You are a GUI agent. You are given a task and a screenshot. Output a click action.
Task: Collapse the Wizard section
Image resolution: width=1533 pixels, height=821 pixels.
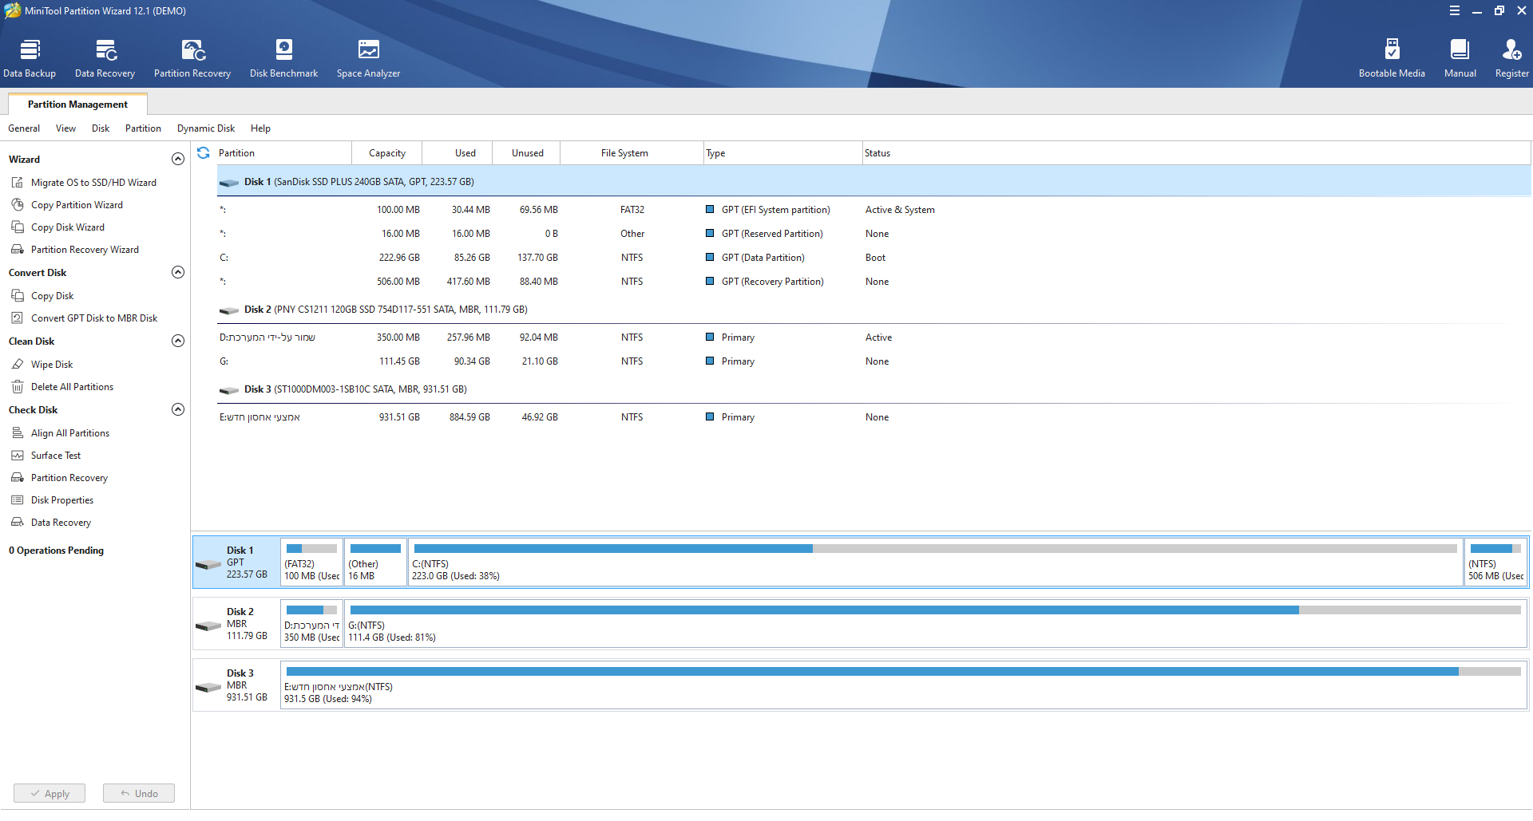pos(178,160)
